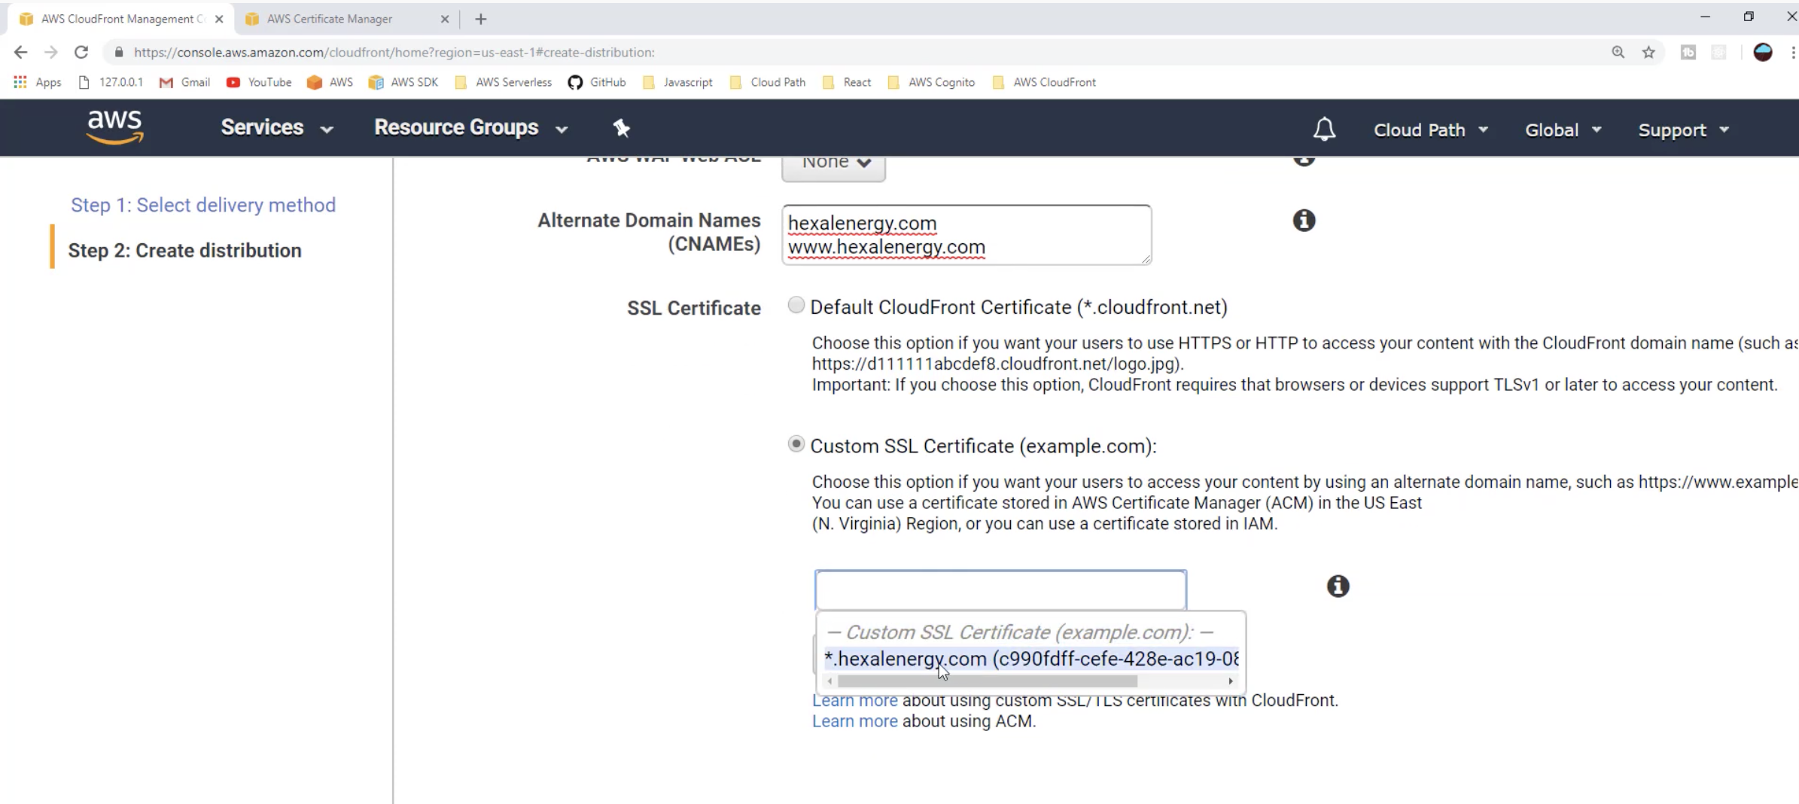Expand the Resource Groups menu

pyautogui.click(x=470, y=128)
